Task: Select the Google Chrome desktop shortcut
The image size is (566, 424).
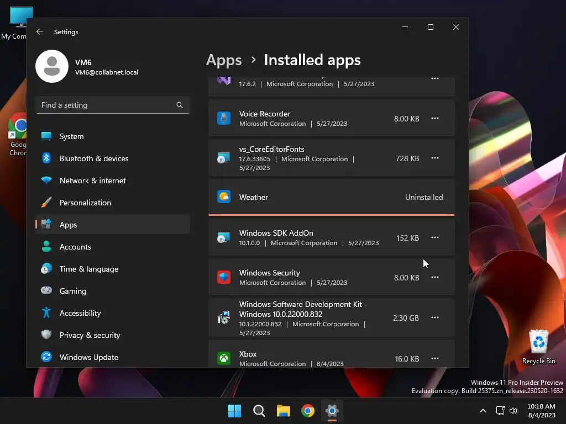Action: 17,135
